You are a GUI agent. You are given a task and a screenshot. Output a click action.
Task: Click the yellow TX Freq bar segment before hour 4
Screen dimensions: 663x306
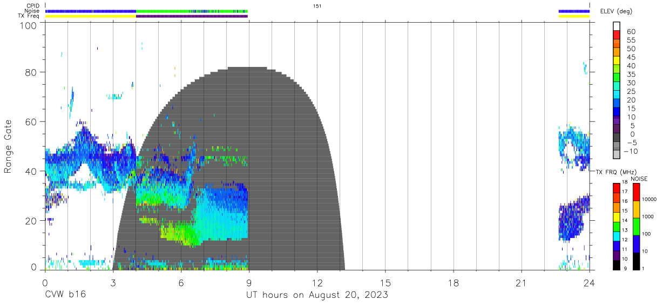click(x=90, y=16)
